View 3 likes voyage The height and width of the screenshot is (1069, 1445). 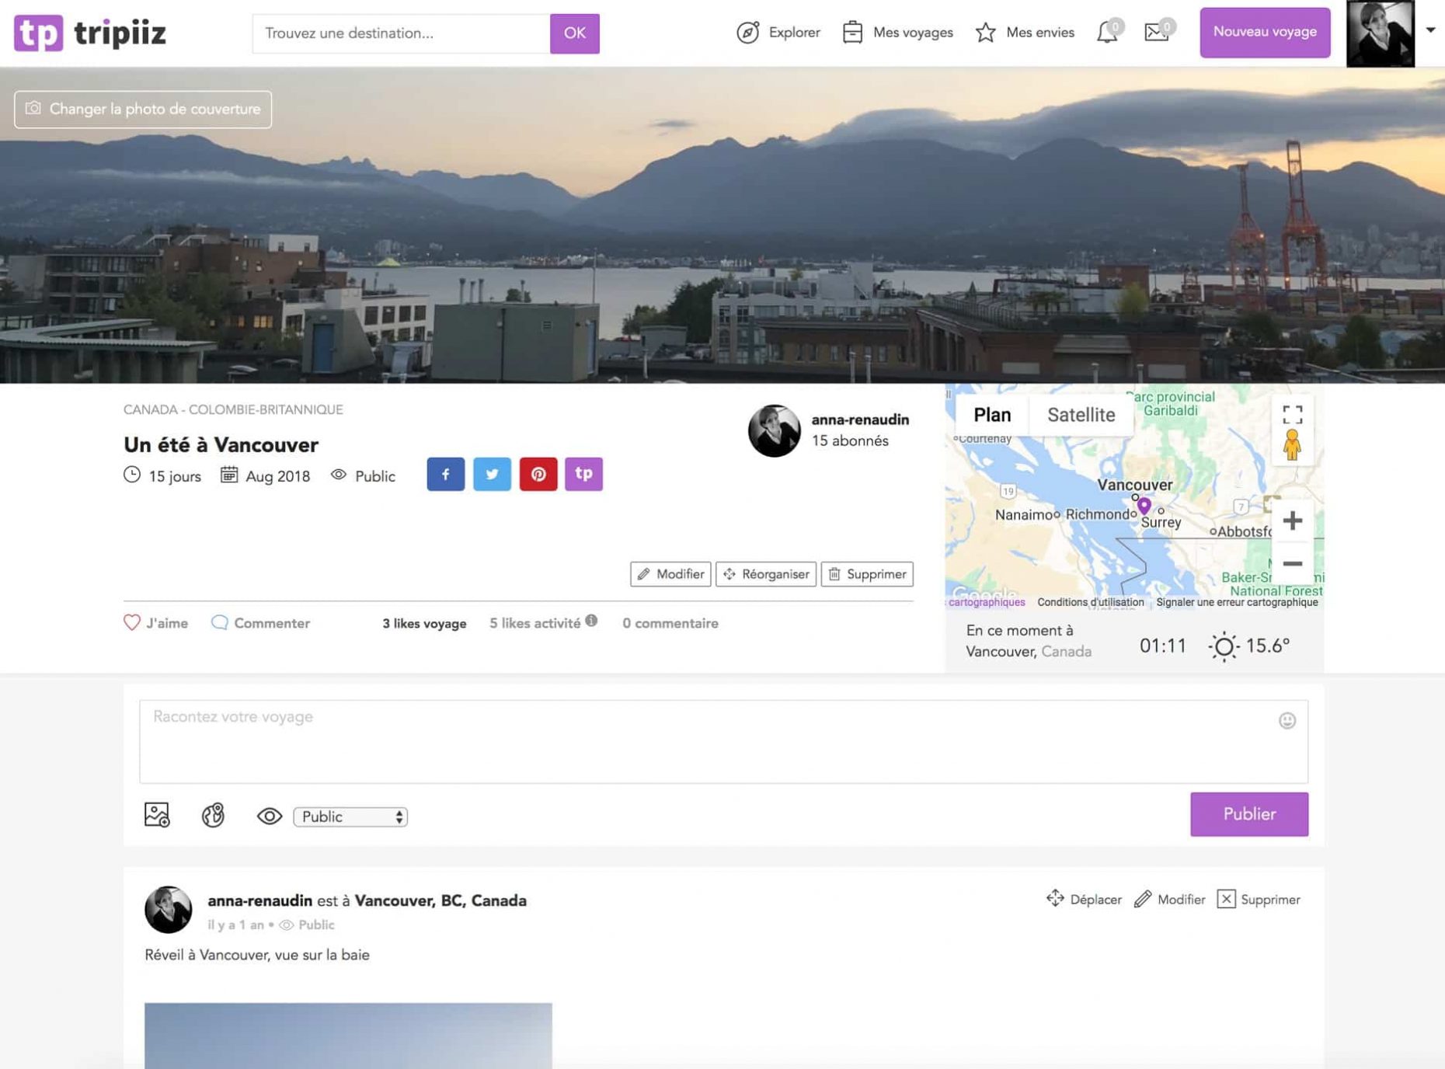point(424,624)
